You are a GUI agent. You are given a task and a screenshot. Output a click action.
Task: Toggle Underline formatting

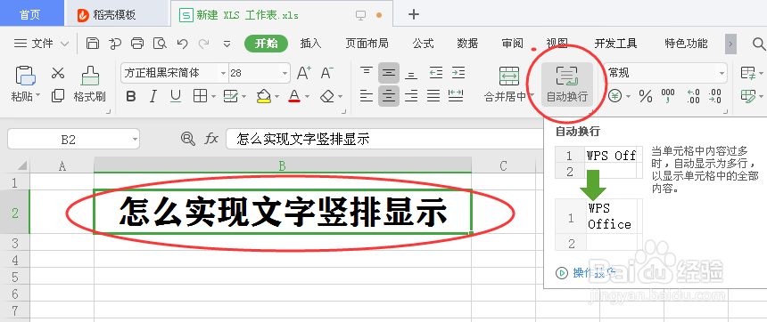coord(176,96)
